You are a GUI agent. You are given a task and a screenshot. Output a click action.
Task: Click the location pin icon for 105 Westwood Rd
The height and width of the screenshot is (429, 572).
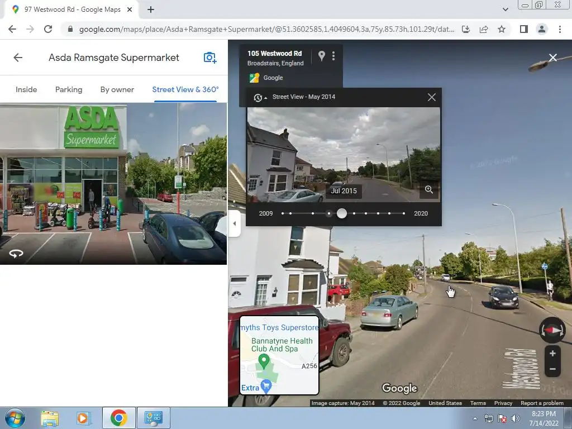(x=321, y=56)
